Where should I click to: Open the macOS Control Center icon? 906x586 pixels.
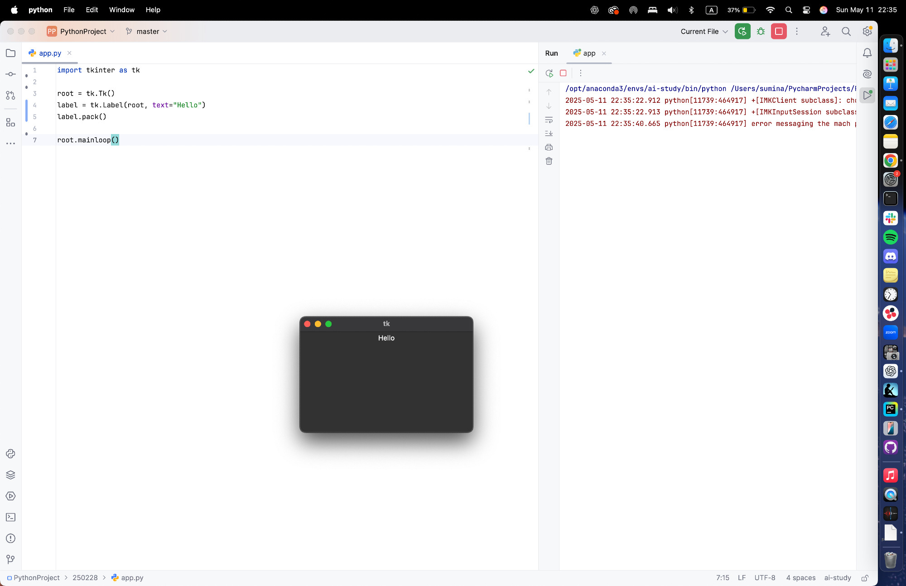(x=806, y=10)
